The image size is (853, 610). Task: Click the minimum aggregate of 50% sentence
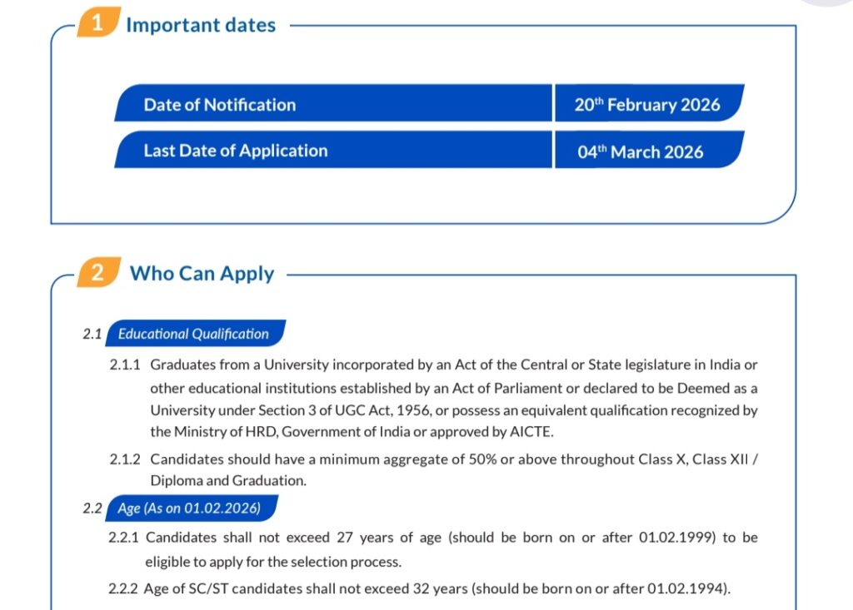[454, 469]
